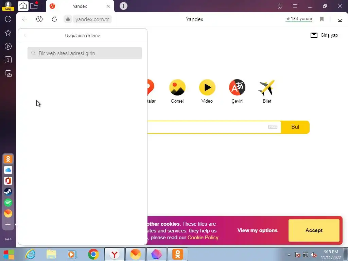Image resolution: width=348 pixels, height=261 pixels.
Task: Open history clock icon in sidebar
Action: pyautogui.click(x=8, y=19)
